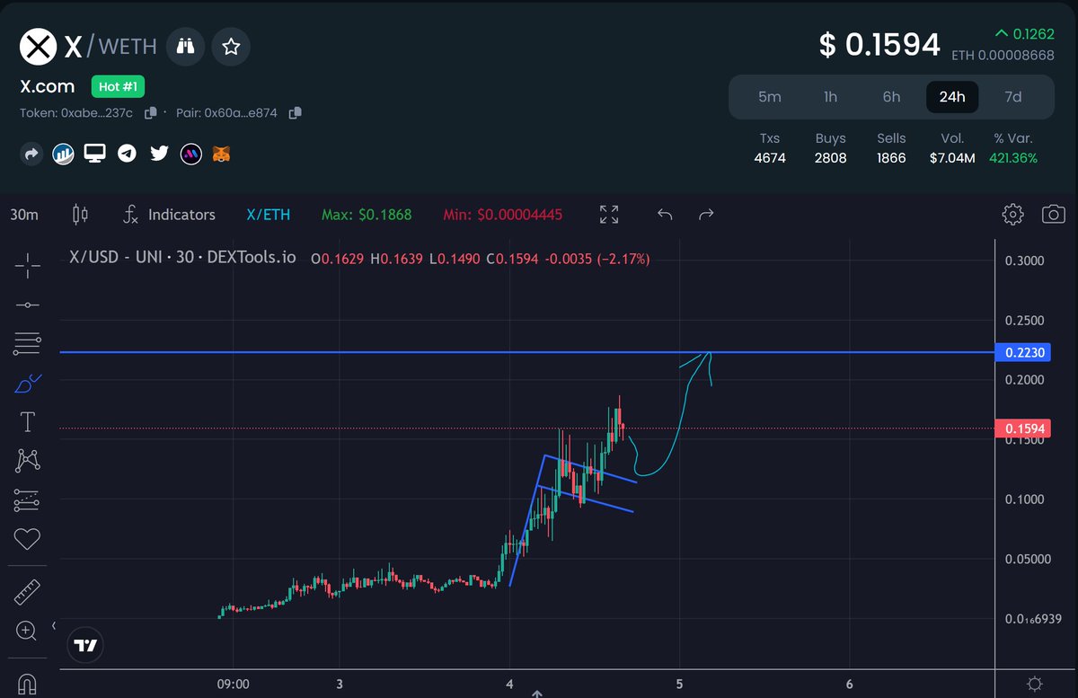
Task: Add X/WETH to favorites with the star
Action: (x=231, y=46)
